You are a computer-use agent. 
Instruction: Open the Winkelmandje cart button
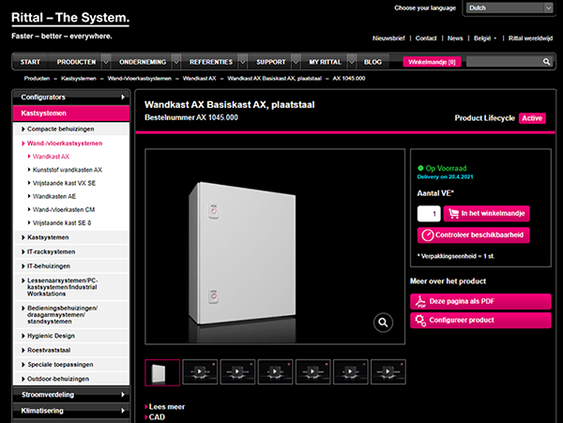431,62
